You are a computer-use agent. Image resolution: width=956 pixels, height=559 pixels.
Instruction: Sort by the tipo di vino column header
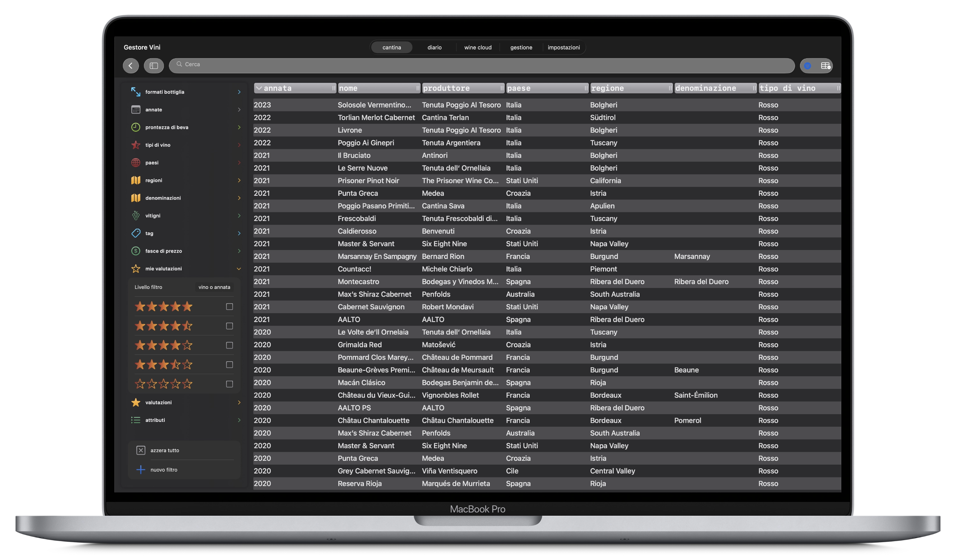800,88
